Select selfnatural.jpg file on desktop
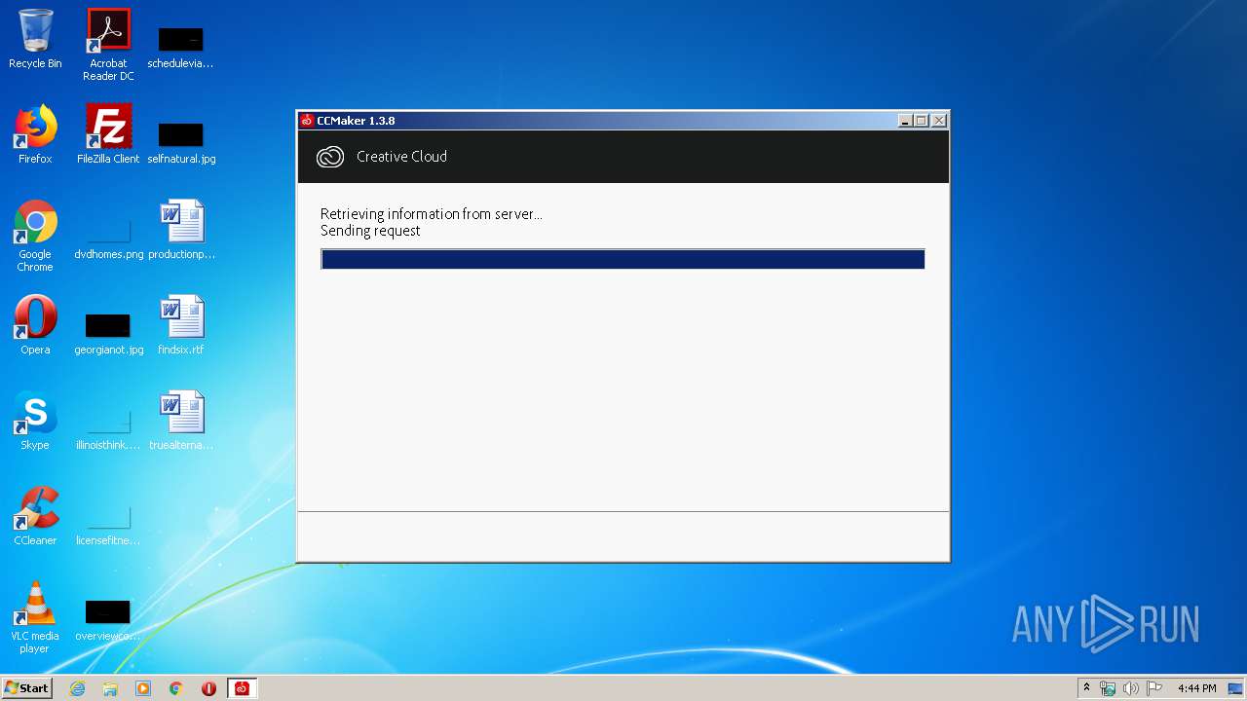The width and height of the screenshot is (1247, 701). click(181, 142)
